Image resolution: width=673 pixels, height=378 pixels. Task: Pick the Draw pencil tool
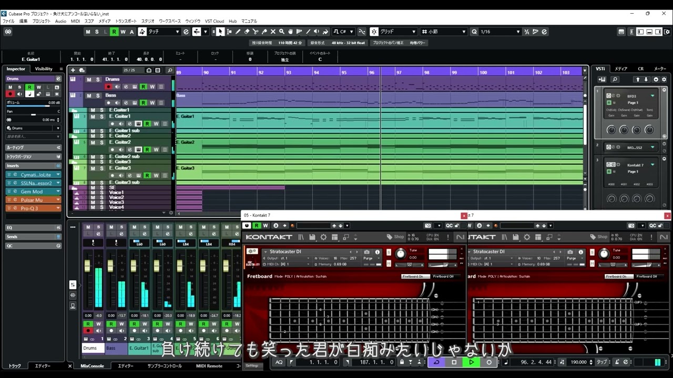pos(238,31)
